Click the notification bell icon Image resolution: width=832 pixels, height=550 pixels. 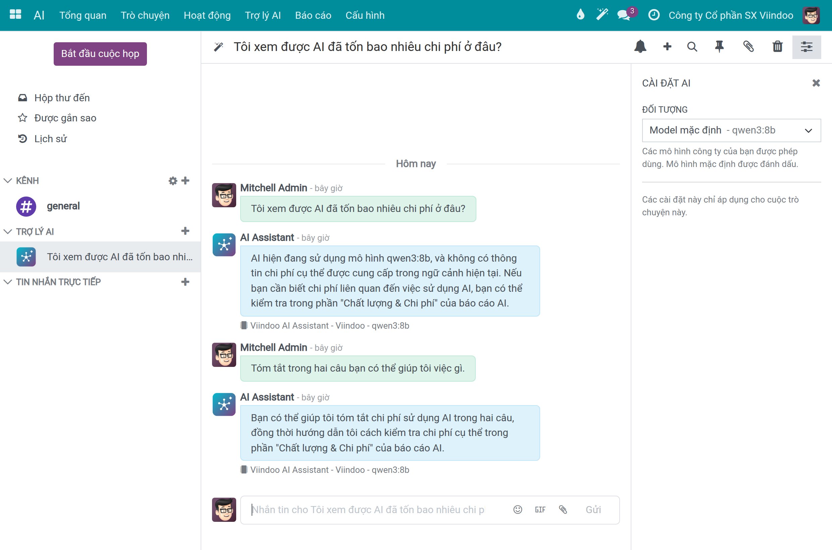[640, 47]
